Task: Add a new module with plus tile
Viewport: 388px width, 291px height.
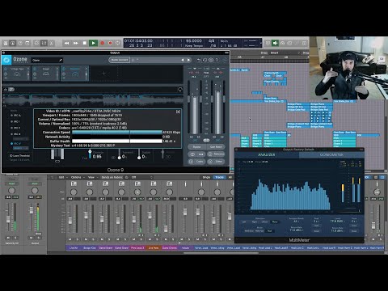Action: [x=103, y=74]
